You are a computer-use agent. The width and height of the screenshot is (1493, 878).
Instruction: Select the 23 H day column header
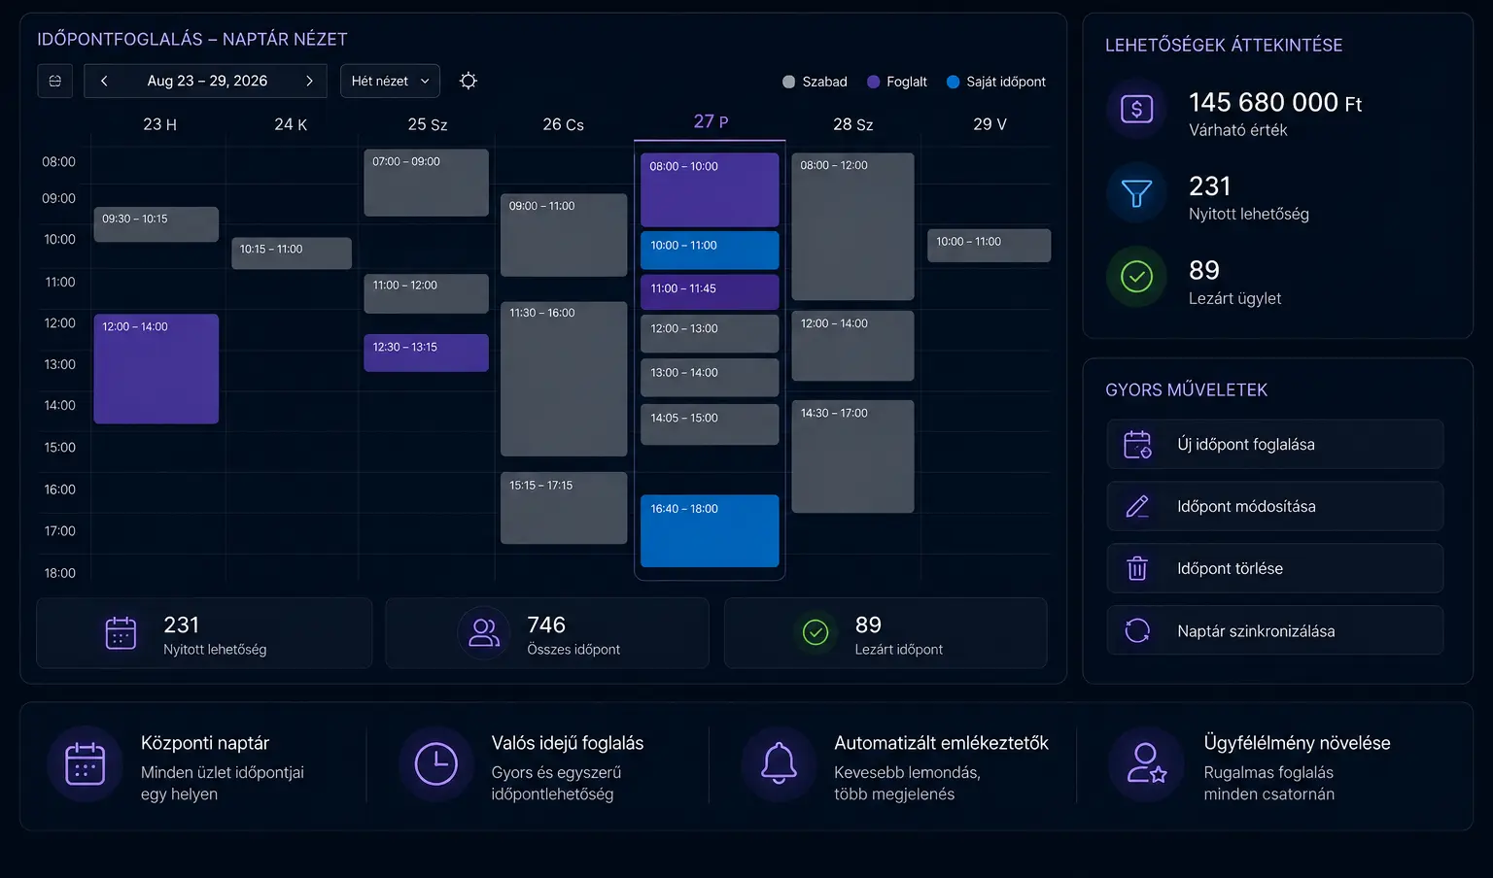(x=159, y=124)
